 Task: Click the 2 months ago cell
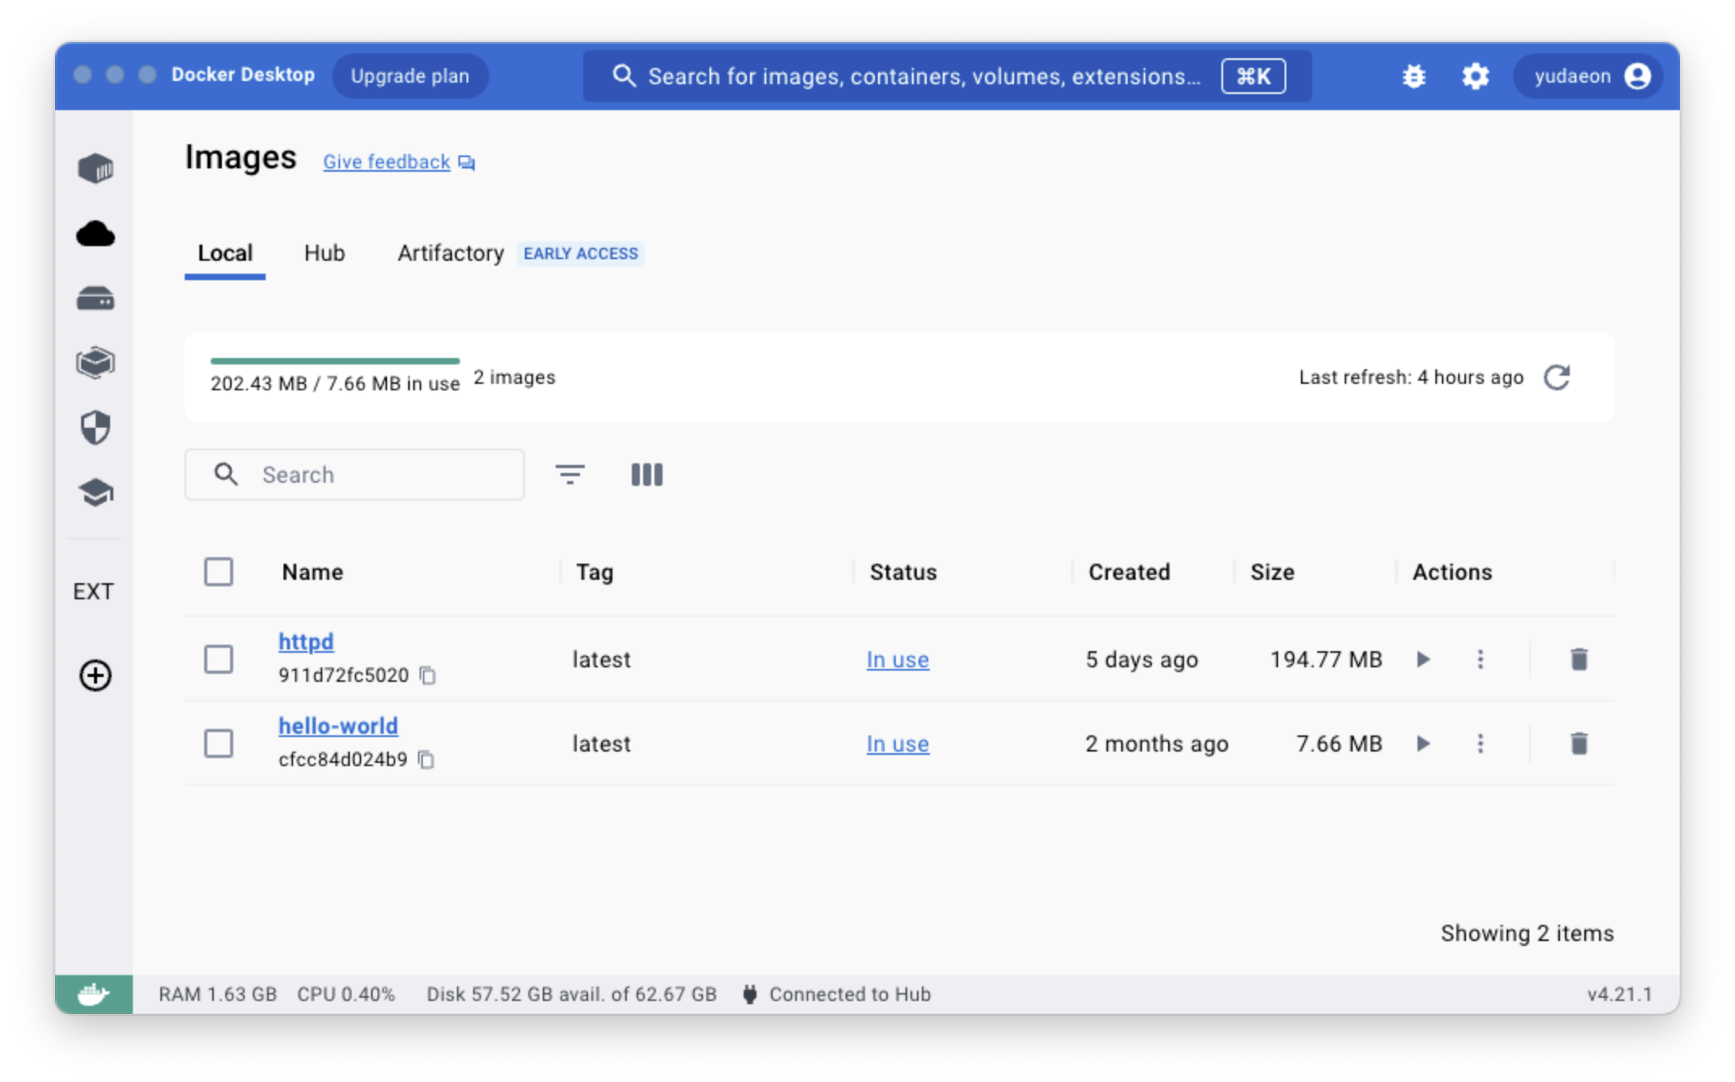tap(1157, 744)
